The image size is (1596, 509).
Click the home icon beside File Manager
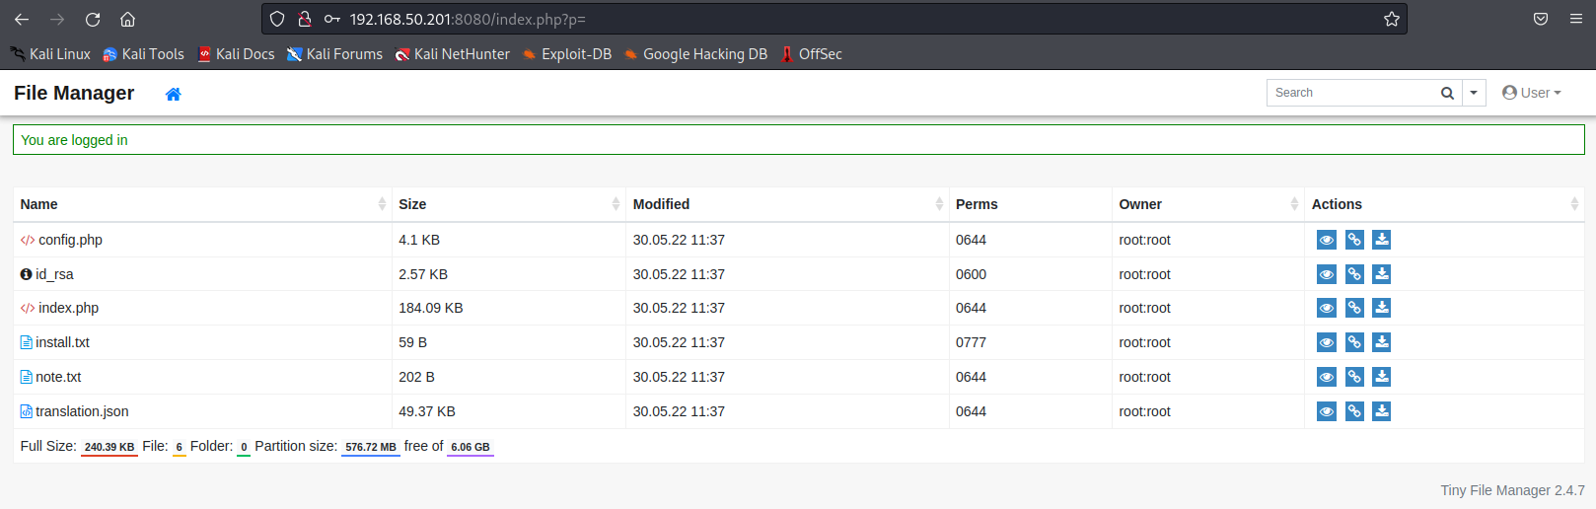coord(174,95)
